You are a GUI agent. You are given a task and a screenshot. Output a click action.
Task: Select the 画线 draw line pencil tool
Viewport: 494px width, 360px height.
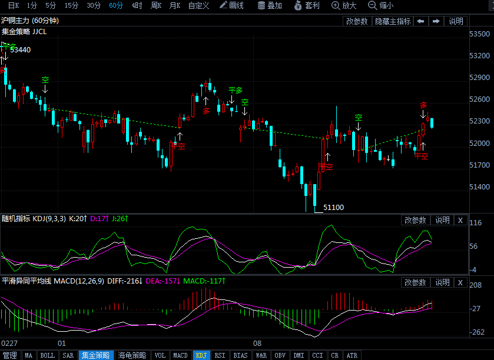pos(231,6)
